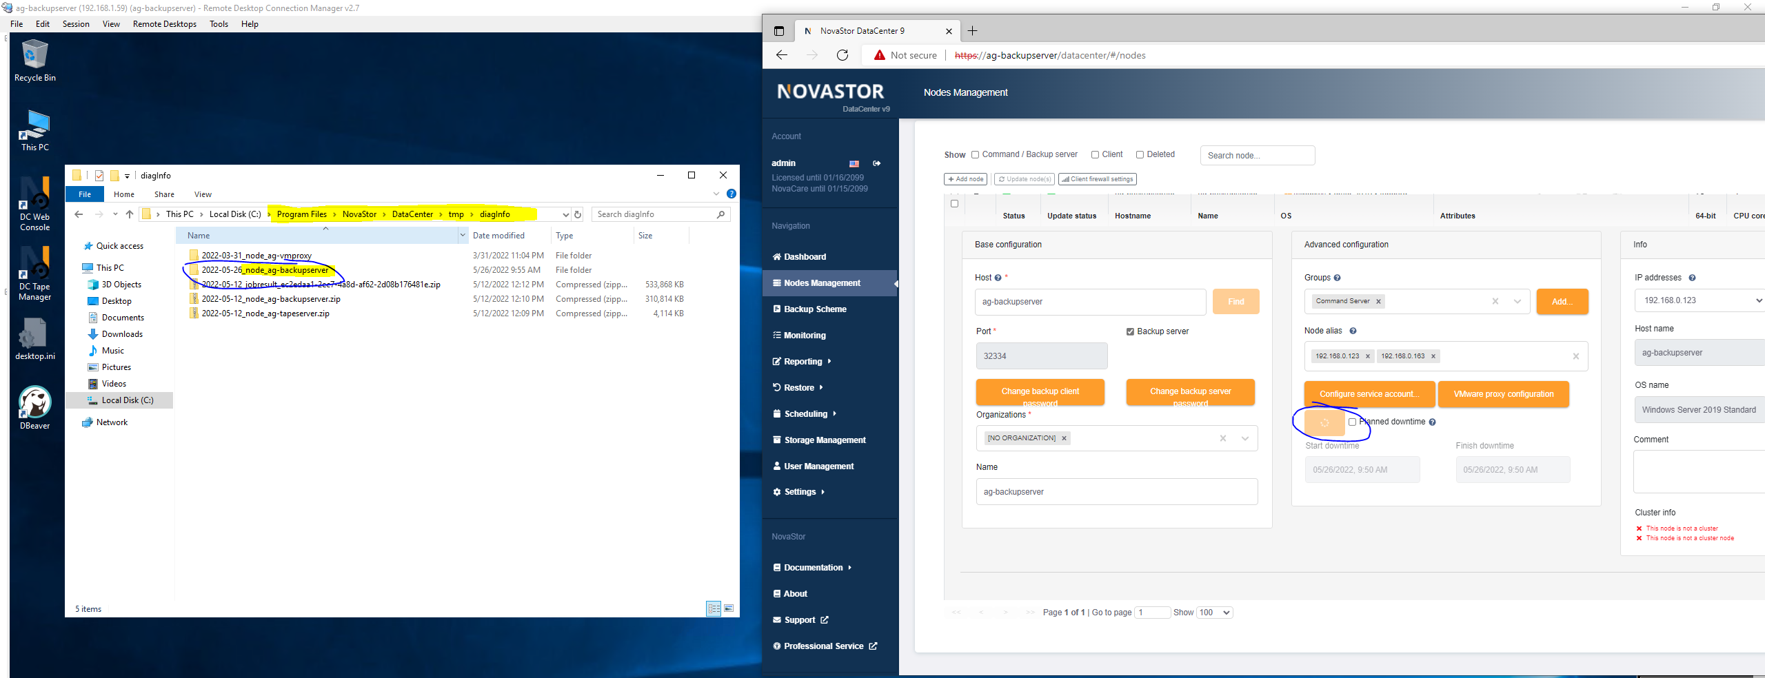Tick the select-all nodes table checkbox

pyautogui.click(x=954, y=203)
